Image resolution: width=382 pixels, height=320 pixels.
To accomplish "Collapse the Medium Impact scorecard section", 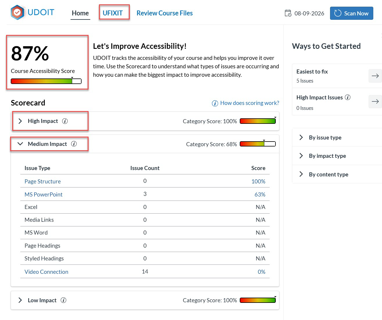I will [20, 144].
